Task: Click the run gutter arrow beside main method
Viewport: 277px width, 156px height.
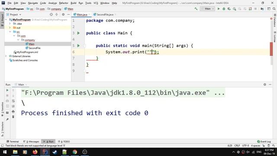Action: [x=78, y=45]
